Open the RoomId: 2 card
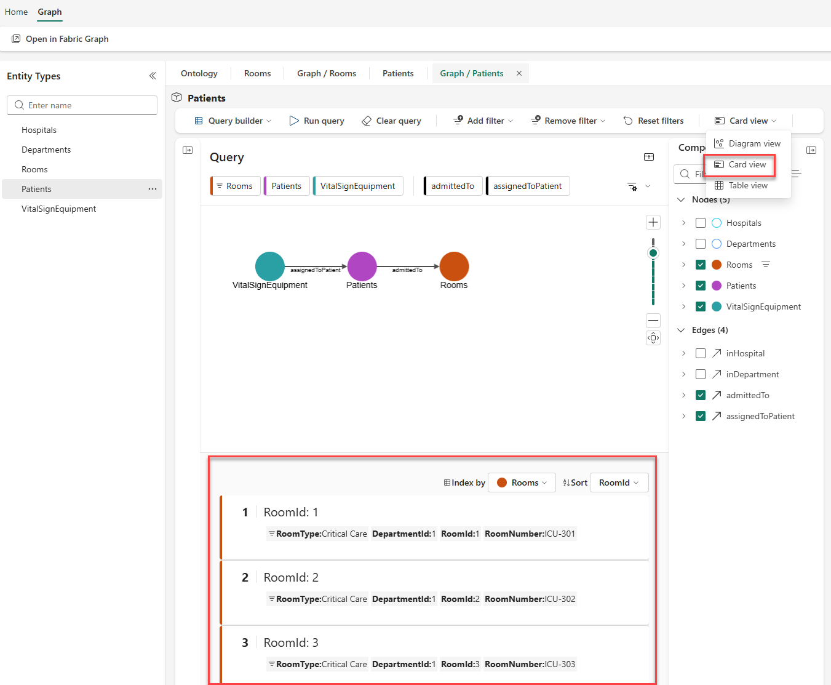The image size is (831, 685). tap(435, 593)
